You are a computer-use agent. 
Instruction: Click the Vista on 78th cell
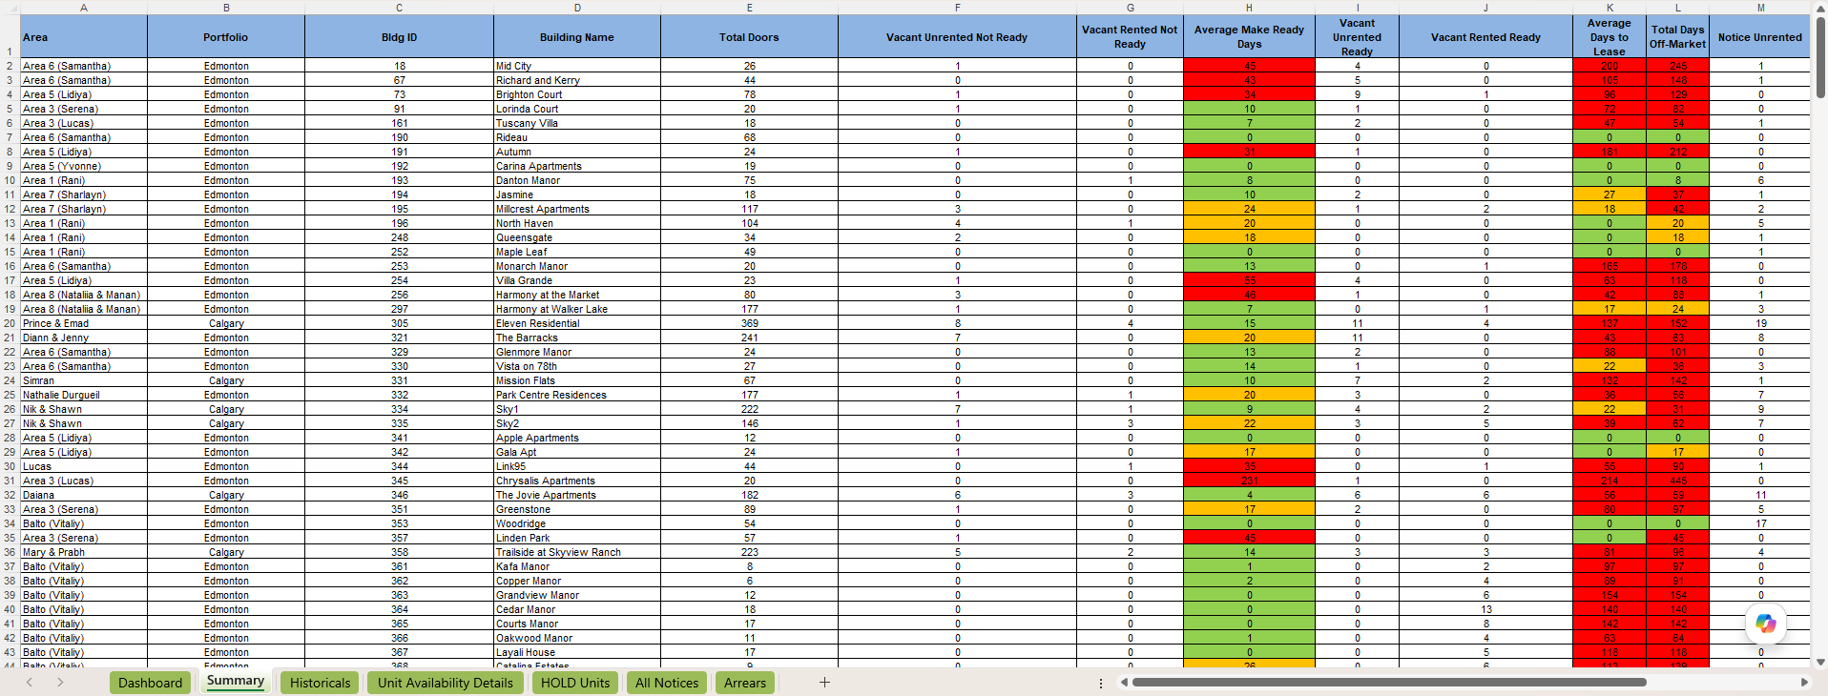click(x=577, y=366)
